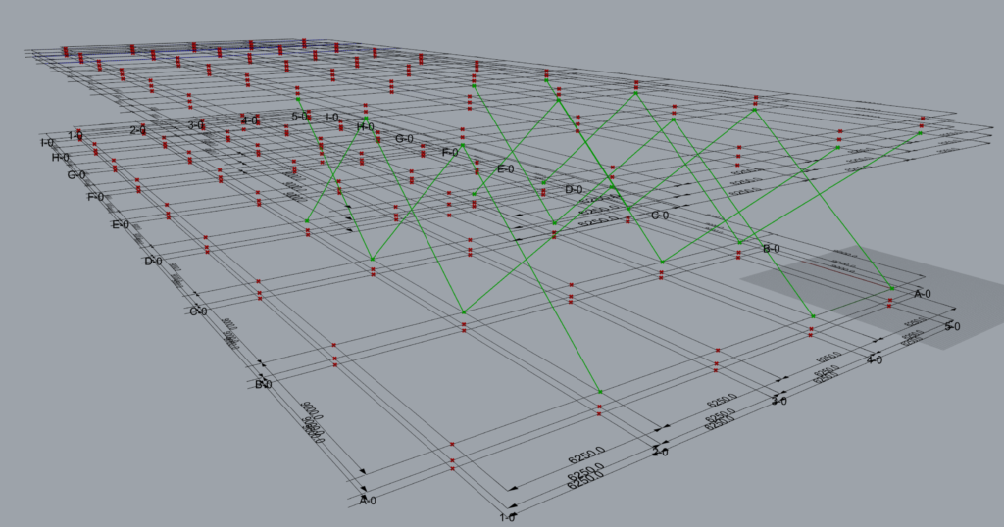Select the 6250.0 dimension between front 1-0 and 2-0
This screenshot has width=1004, height=527.
click(586, 458)
